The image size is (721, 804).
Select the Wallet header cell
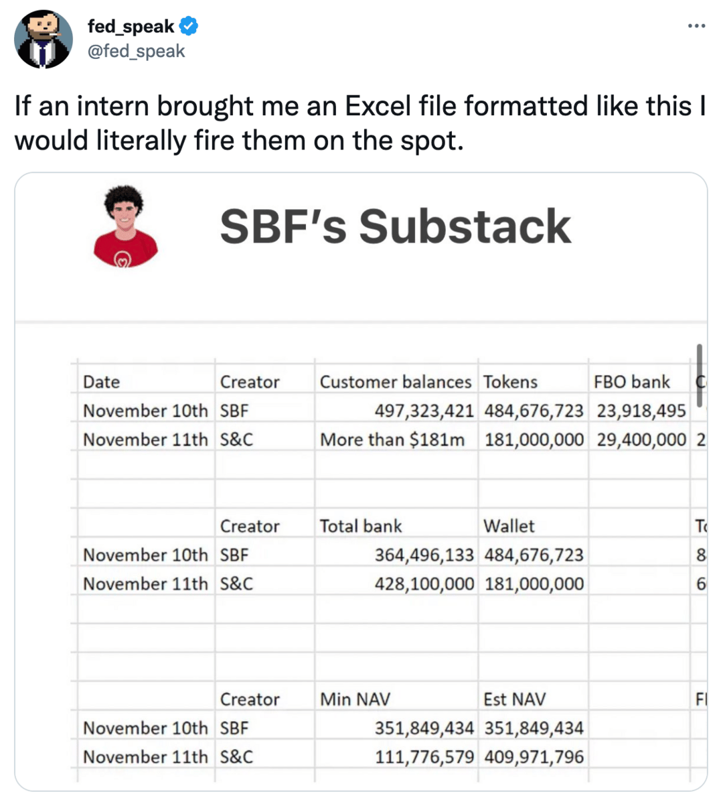pos(534,525)
